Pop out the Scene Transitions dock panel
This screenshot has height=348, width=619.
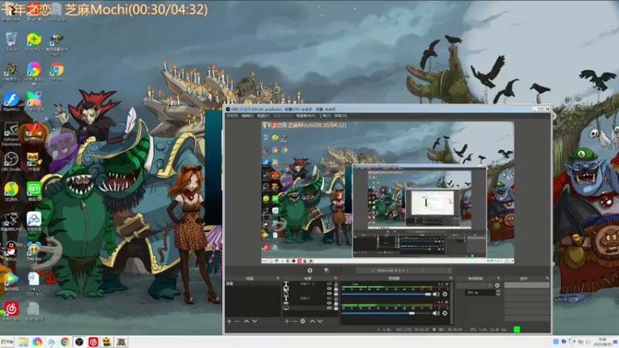point(498,278)
